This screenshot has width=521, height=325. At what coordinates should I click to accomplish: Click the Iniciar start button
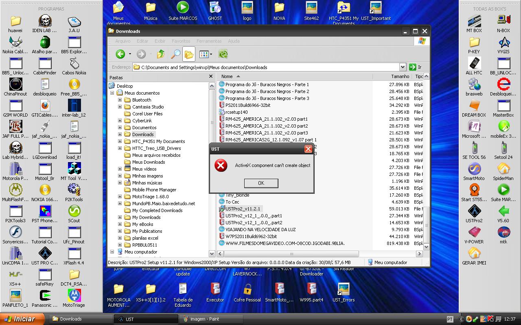(22, 319)
